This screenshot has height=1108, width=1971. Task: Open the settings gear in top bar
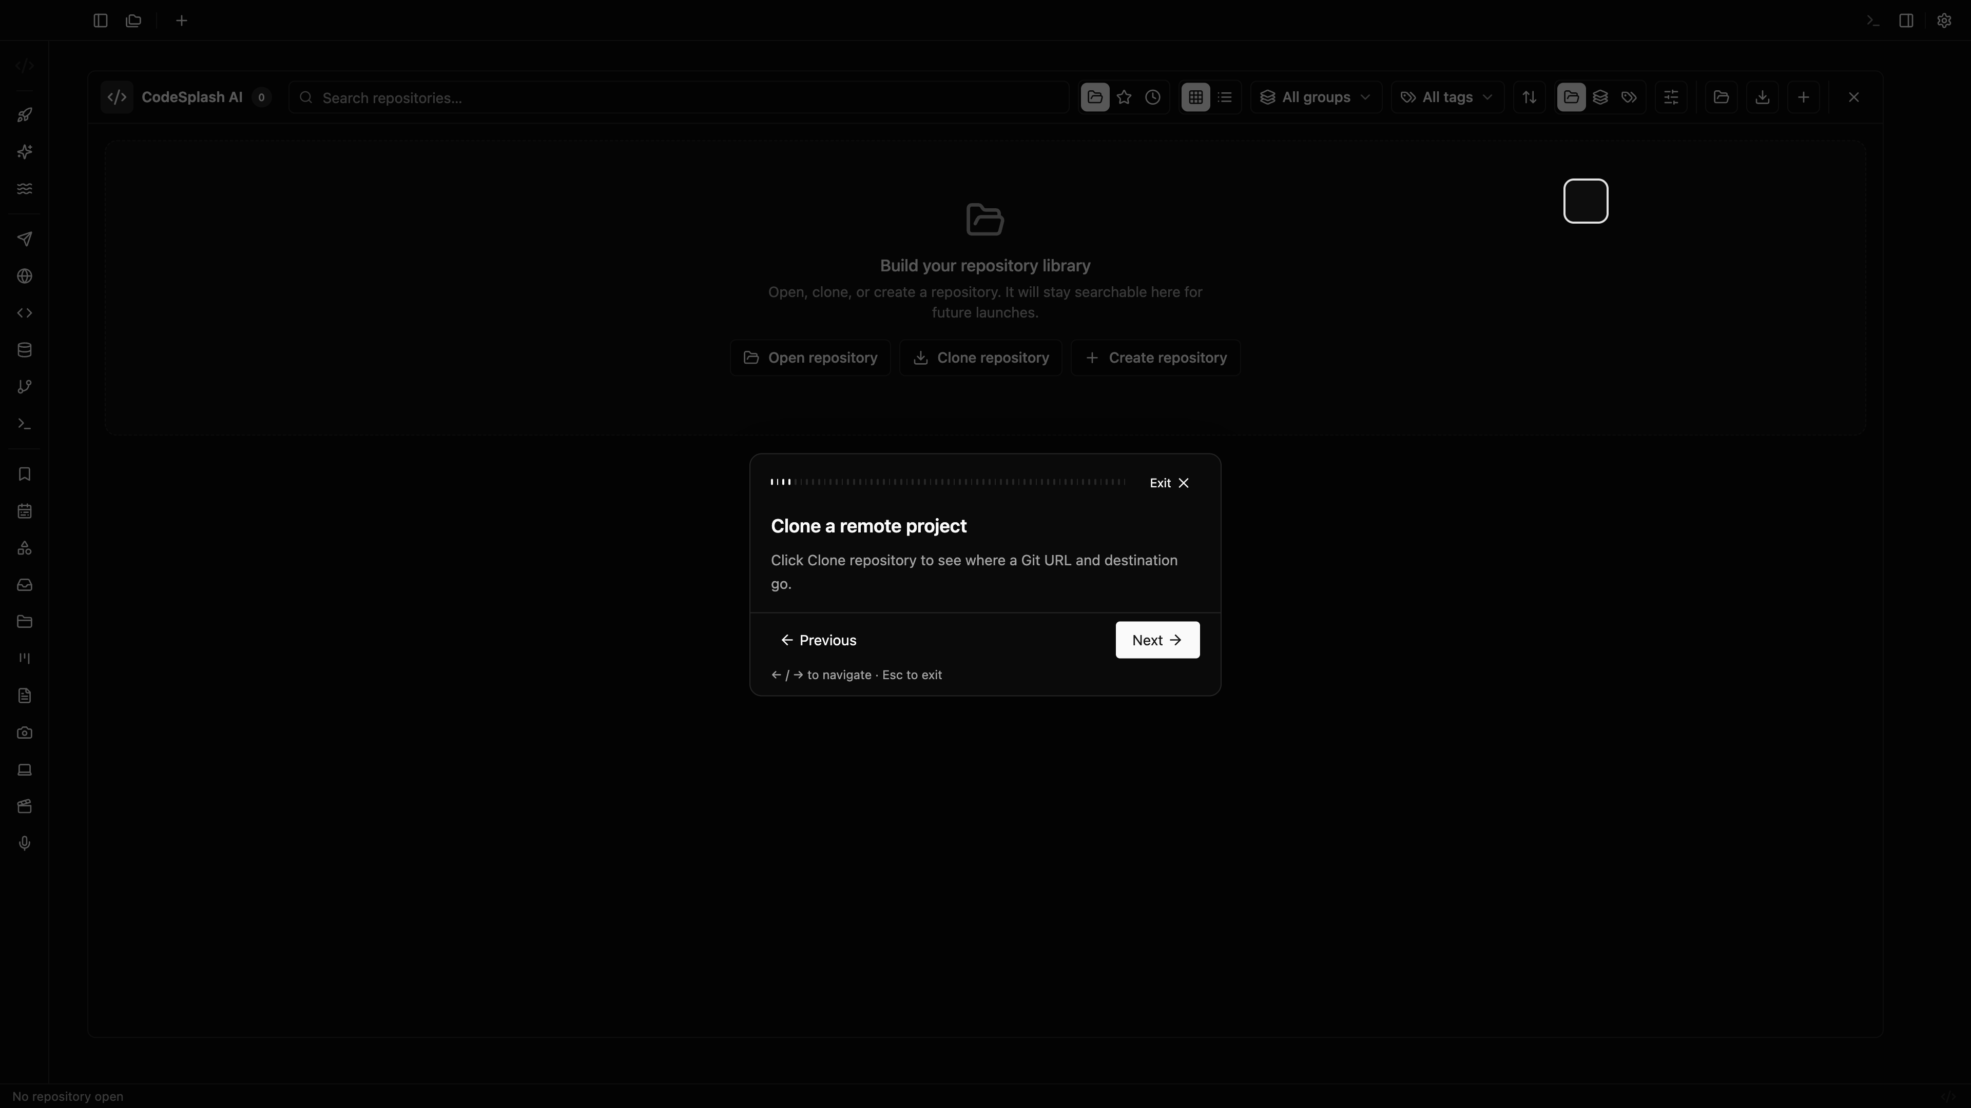click(1944, 21)
